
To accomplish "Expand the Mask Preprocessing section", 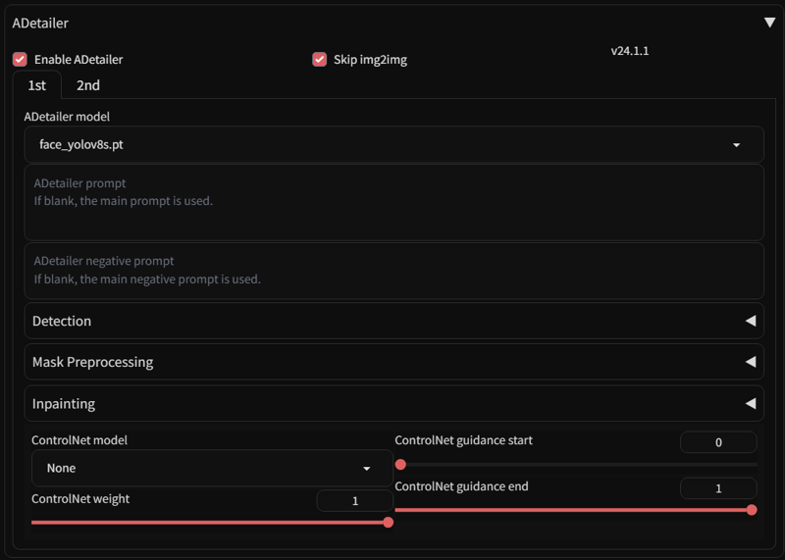I will click(x=392, y=362).
